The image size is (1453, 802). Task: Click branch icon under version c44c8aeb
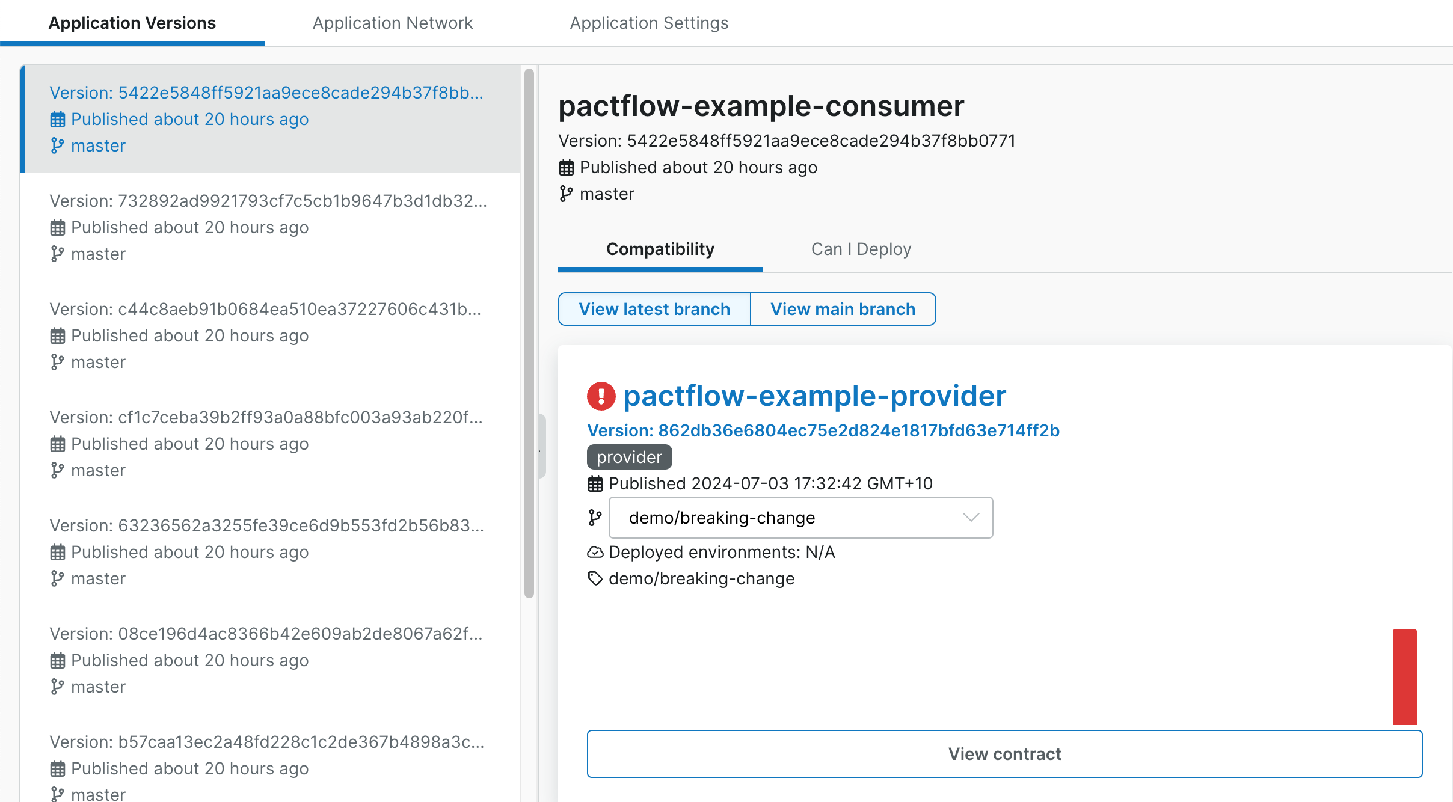click(57, 362)
